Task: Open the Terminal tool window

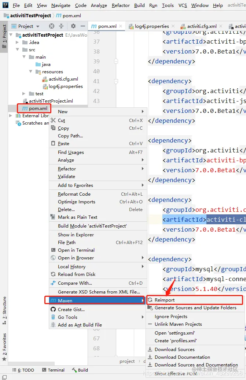Action: coord(53,370)
